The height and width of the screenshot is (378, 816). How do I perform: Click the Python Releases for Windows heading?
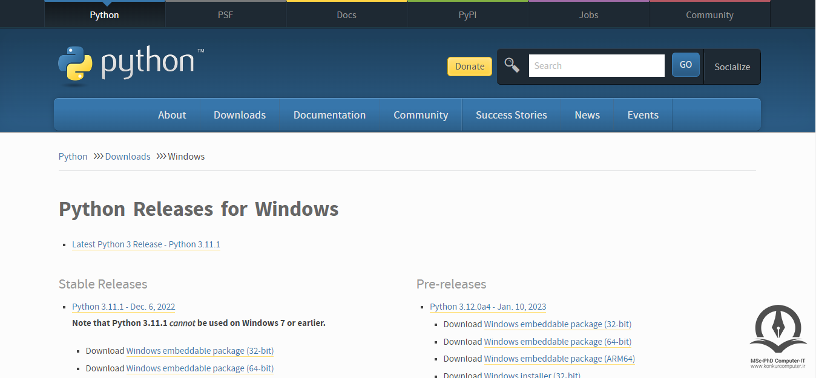[x=199, y=209]
